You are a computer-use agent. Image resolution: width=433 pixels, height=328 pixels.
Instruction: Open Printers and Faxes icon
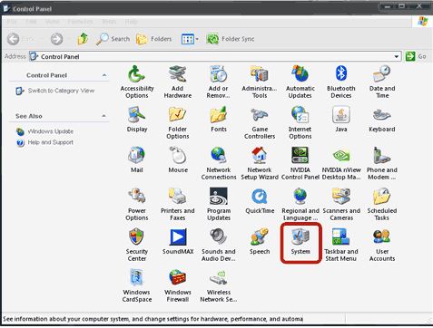click(x=178, y=204)
